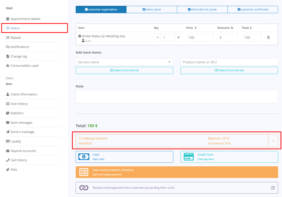
Task: Click the Discount percent field
Action: [228, 38]
